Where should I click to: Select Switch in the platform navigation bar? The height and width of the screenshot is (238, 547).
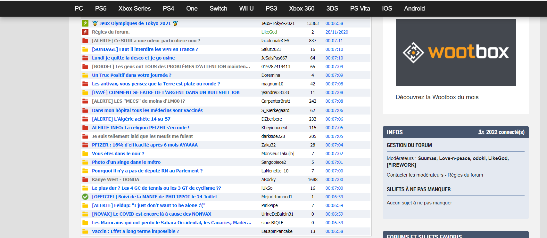(218, 9)
